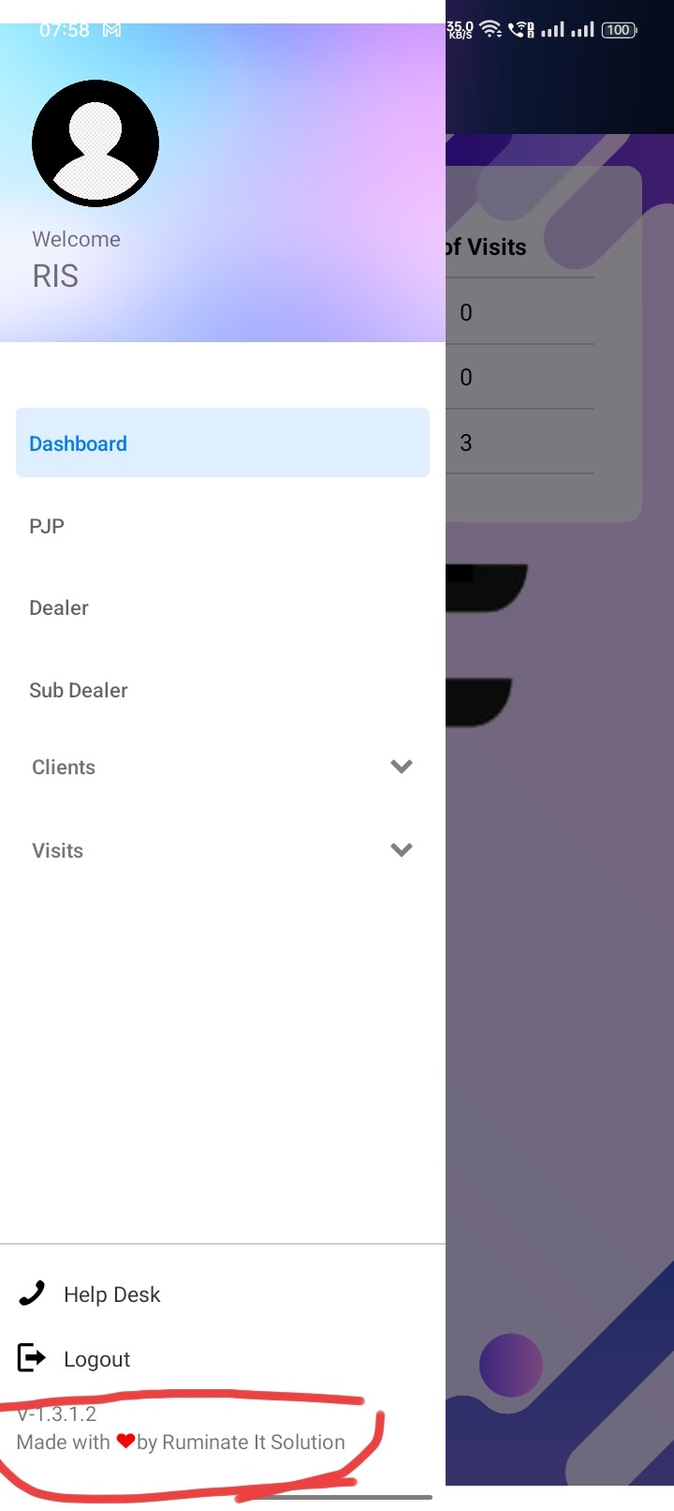This screenshot has width=674, height=1511.
Task: Tap the purple floating circle button
Action: tap(511, 1365)
